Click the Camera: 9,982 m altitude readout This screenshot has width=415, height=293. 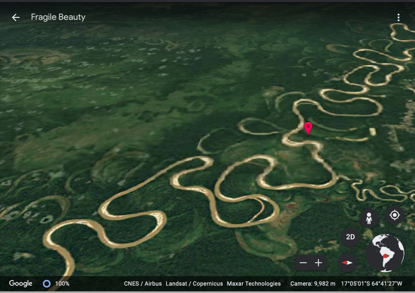[x=312, y=284]
